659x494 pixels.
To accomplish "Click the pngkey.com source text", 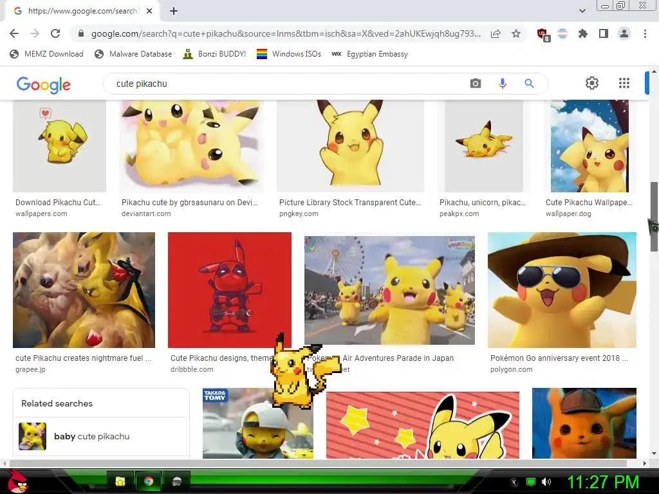I will 299,214.
